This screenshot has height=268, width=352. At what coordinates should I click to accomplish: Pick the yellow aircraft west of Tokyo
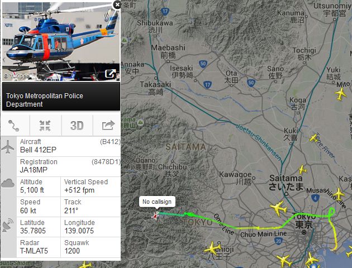pyautogui.click(x=279, y=208)
